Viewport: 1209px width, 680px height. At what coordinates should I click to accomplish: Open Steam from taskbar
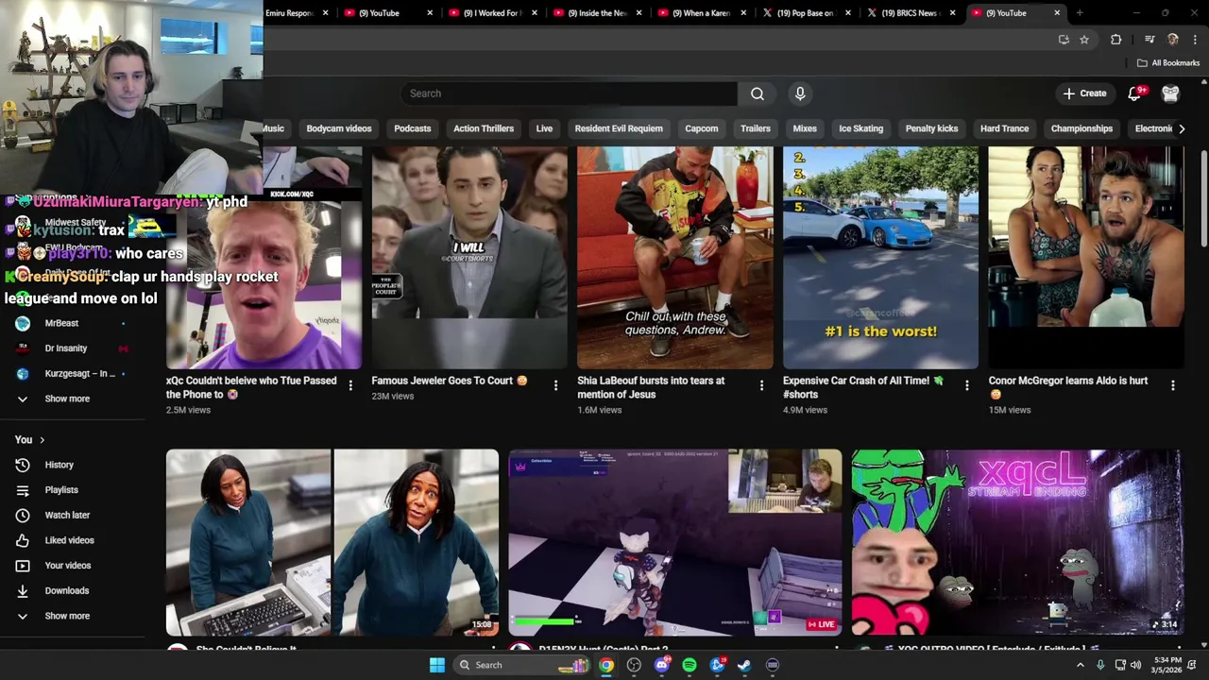click(744, 665)
